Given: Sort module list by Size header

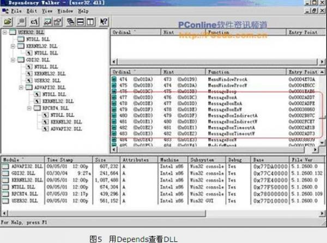Looking at the screenshot, I should tap(106, 160).
